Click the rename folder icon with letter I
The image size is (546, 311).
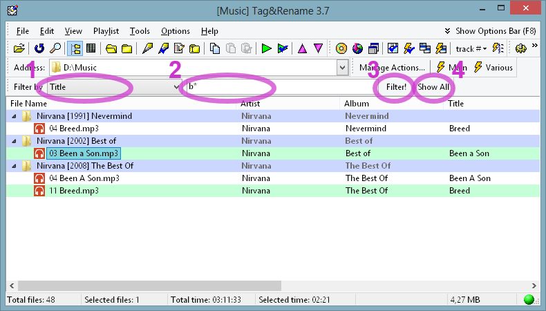point(195,48)
